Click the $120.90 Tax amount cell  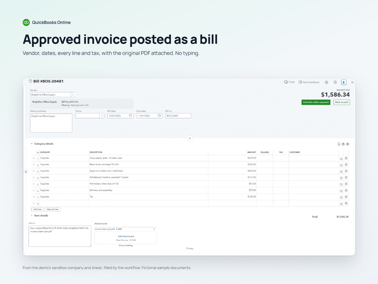point(232,197)
